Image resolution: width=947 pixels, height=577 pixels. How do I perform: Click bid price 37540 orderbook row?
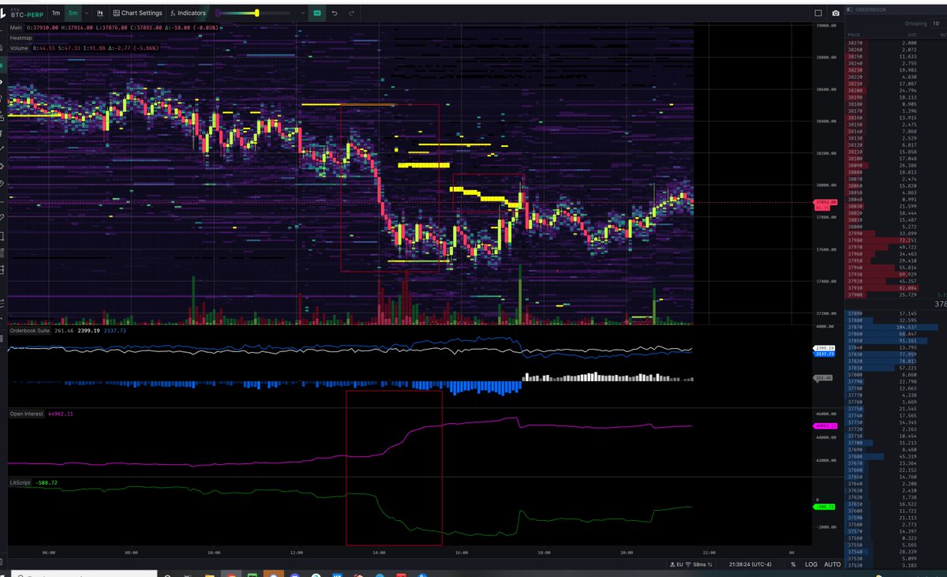(x=896, y=551)
